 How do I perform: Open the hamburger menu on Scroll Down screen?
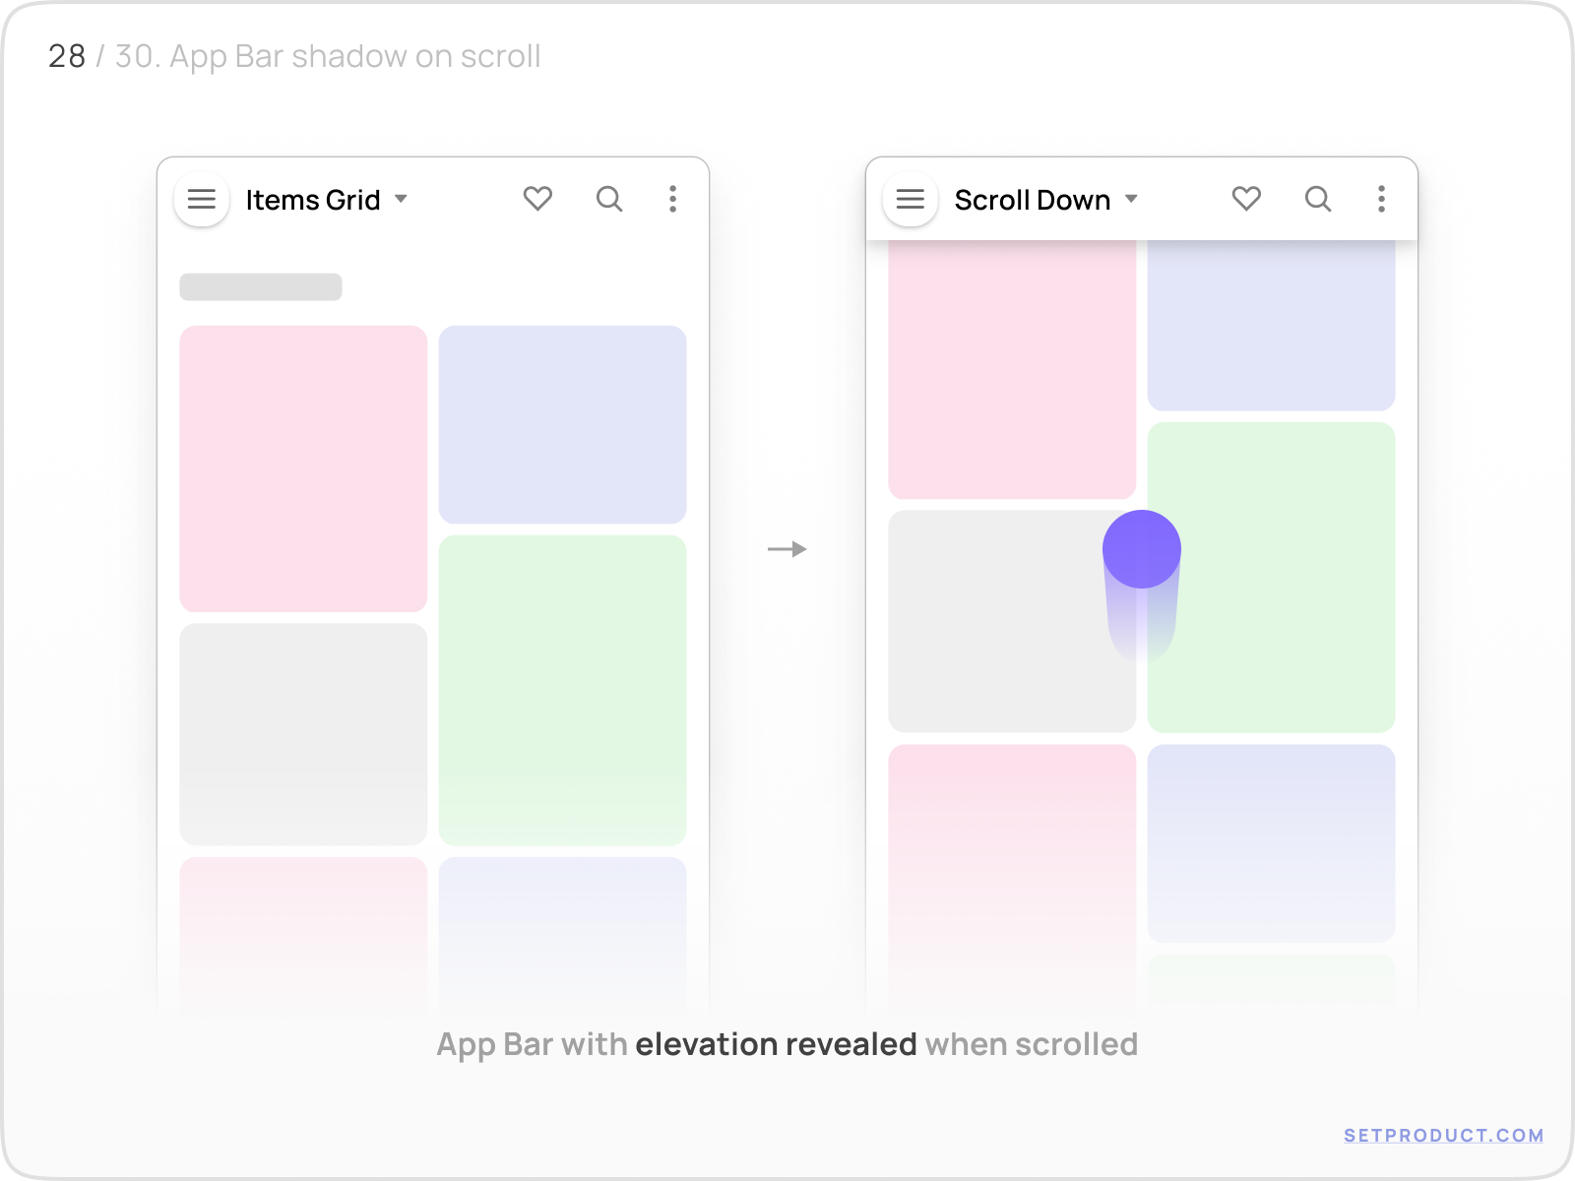[x=910, y=199]
